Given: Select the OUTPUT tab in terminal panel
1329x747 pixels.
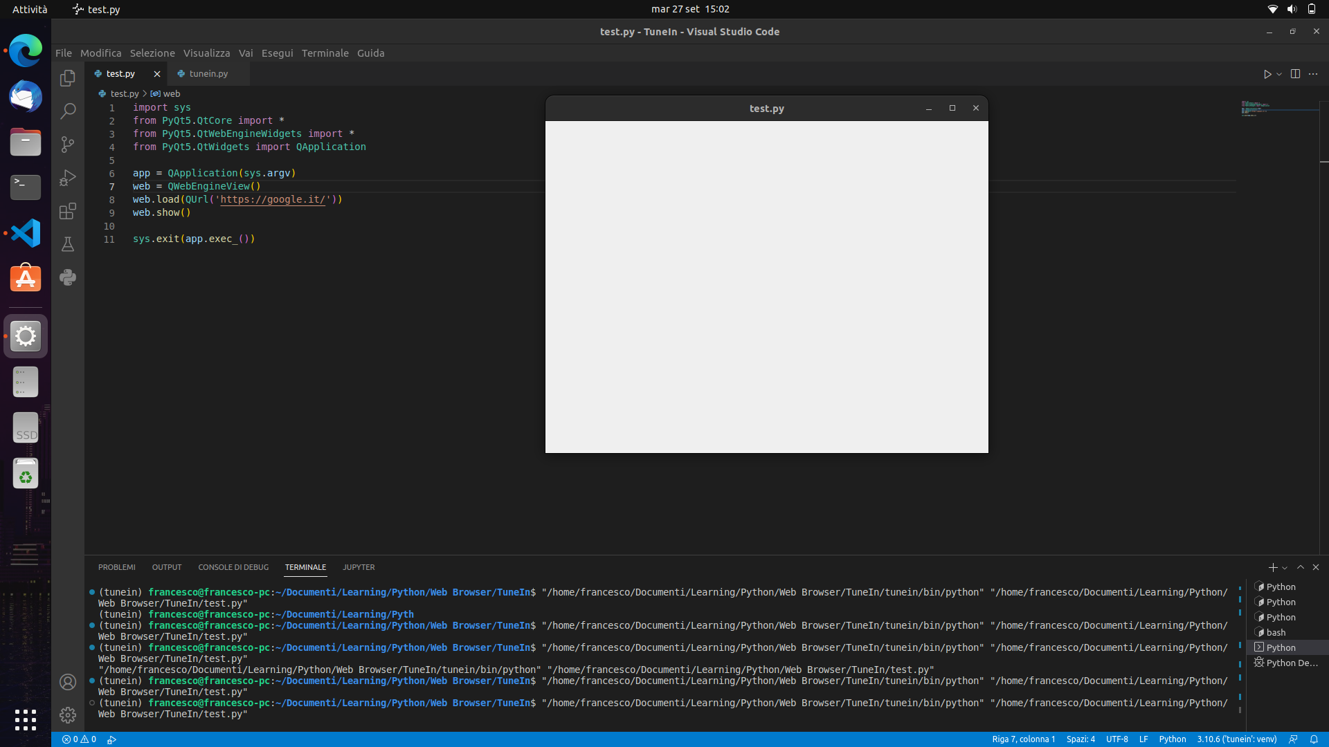Looking at the screenshot, I should pyautogui.click(x=166, y=567).
